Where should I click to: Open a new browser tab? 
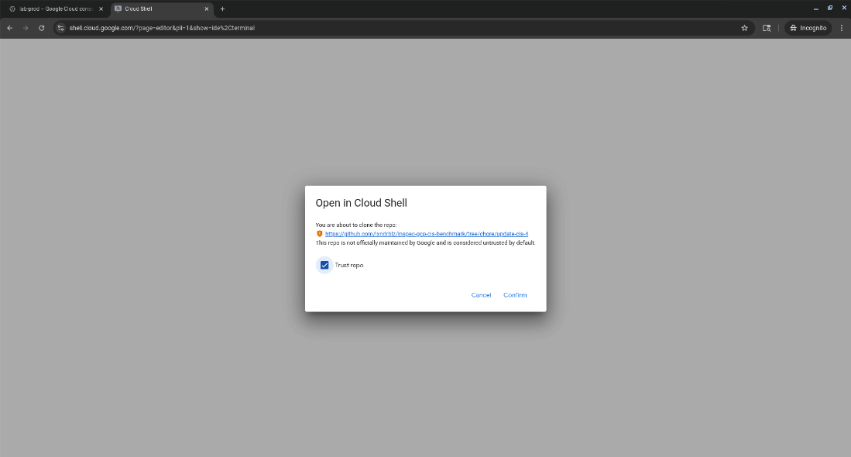[222, 9]
